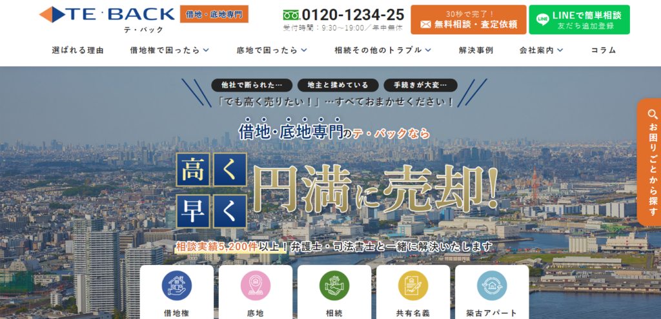Open the コラム menu item
Screen dimensions: 661x319
[603, 50]
